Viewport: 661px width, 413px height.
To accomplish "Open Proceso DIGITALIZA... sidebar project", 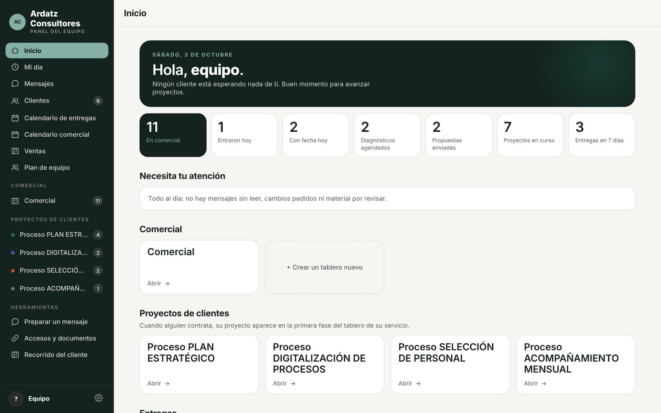I will pyautogui.click(x=57, y=252).
